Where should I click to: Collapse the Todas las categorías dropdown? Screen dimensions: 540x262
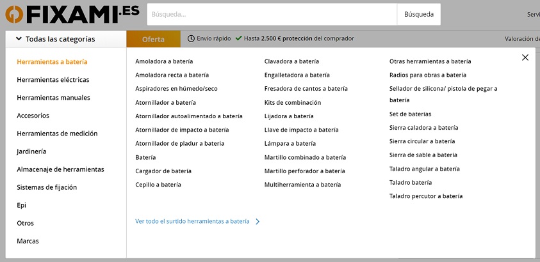point(19,39)
